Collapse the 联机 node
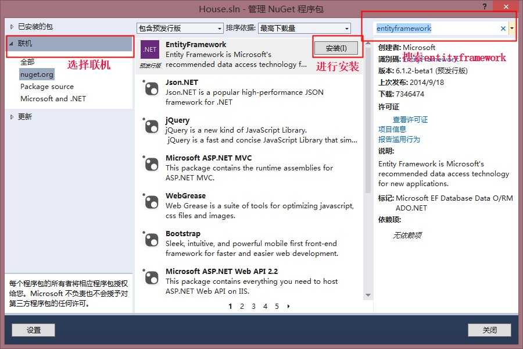This screenshot has height=349, width=523. [12, 44]
